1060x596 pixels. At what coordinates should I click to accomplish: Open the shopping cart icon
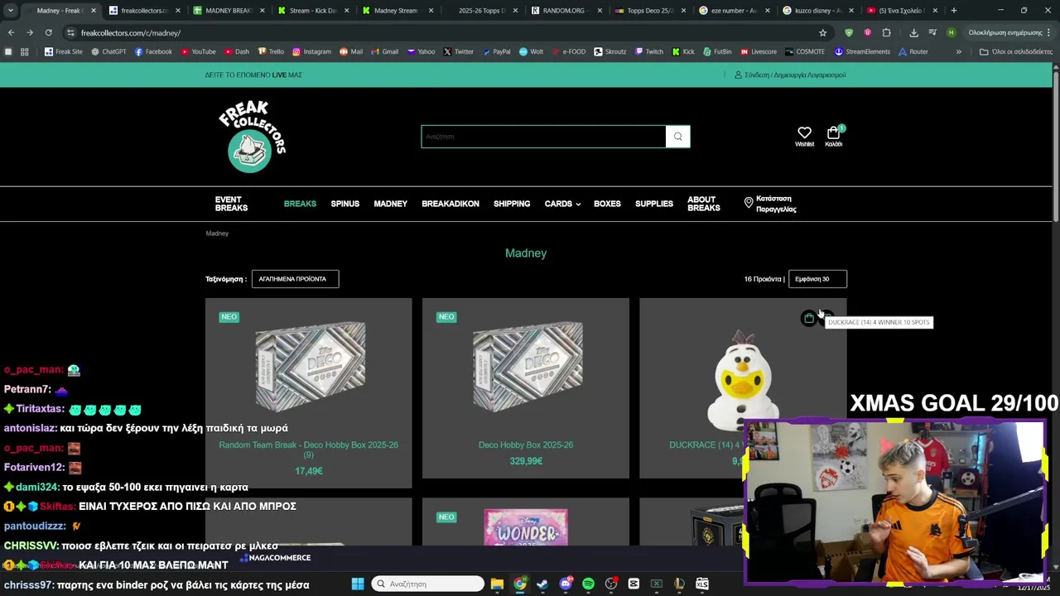[833, 132]
